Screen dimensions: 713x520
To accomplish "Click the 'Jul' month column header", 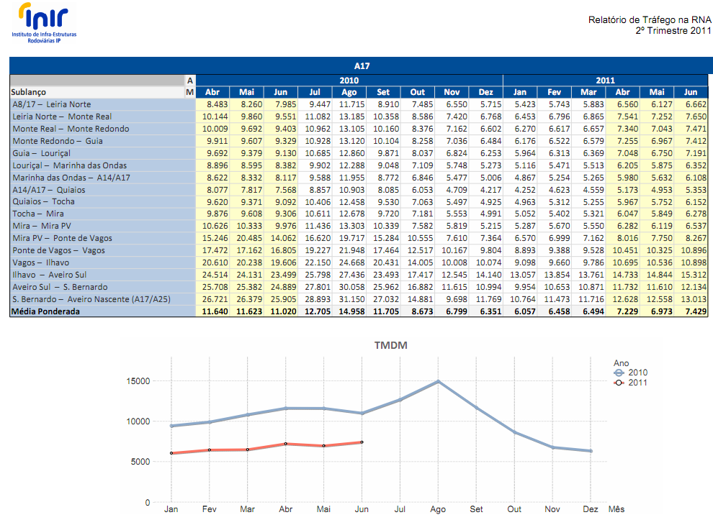I will pos(315,92).
